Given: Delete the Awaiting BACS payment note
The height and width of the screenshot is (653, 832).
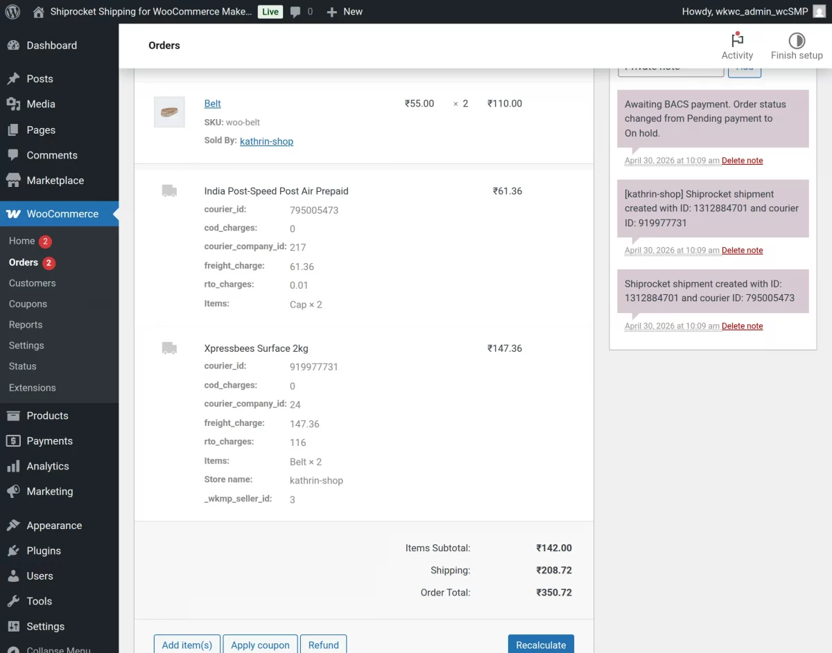Looking at the screenshot, I should pos(742,161).
